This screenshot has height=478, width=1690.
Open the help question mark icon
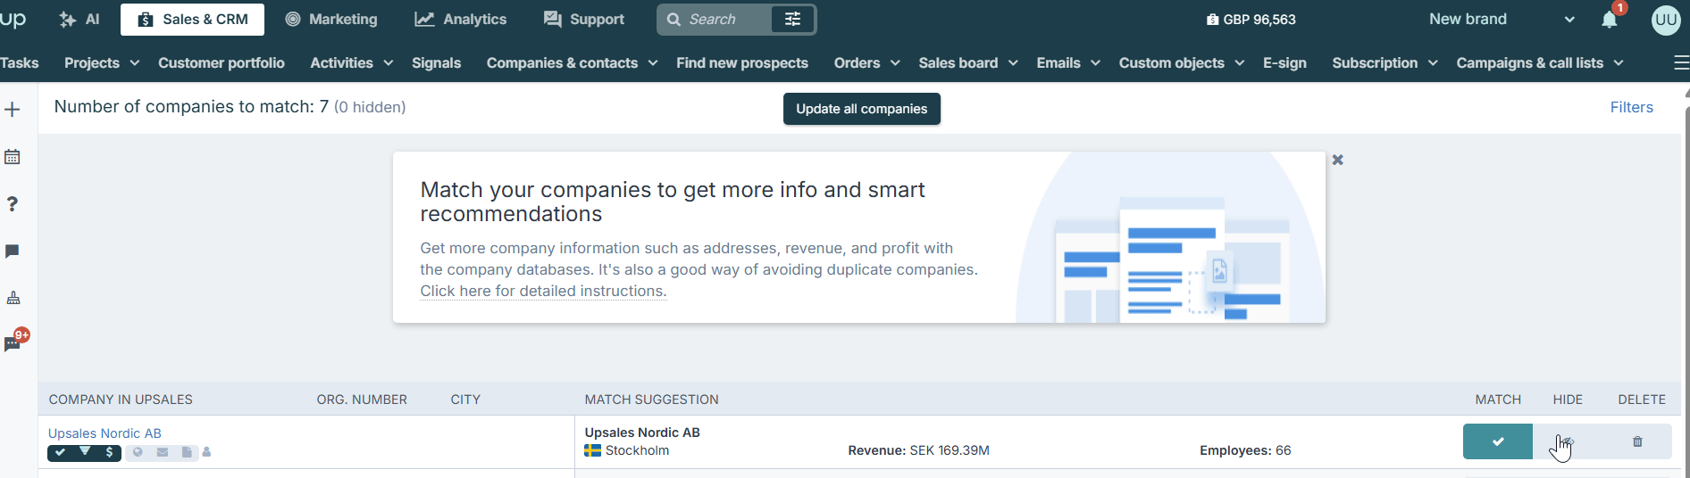[x=13, y=204]
